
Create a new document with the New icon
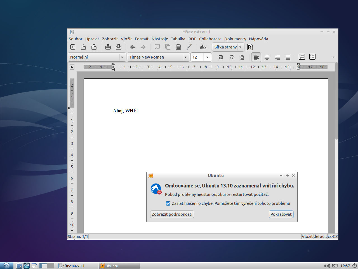(x=73, y=47)
